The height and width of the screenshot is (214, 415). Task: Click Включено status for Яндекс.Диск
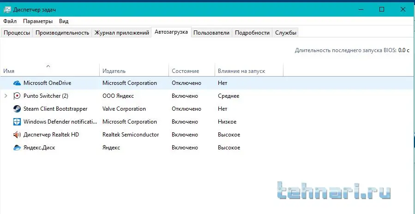[185, 148]
